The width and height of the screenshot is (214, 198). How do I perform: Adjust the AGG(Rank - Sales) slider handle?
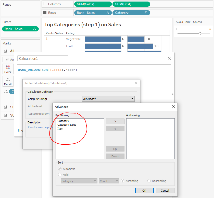200,33
